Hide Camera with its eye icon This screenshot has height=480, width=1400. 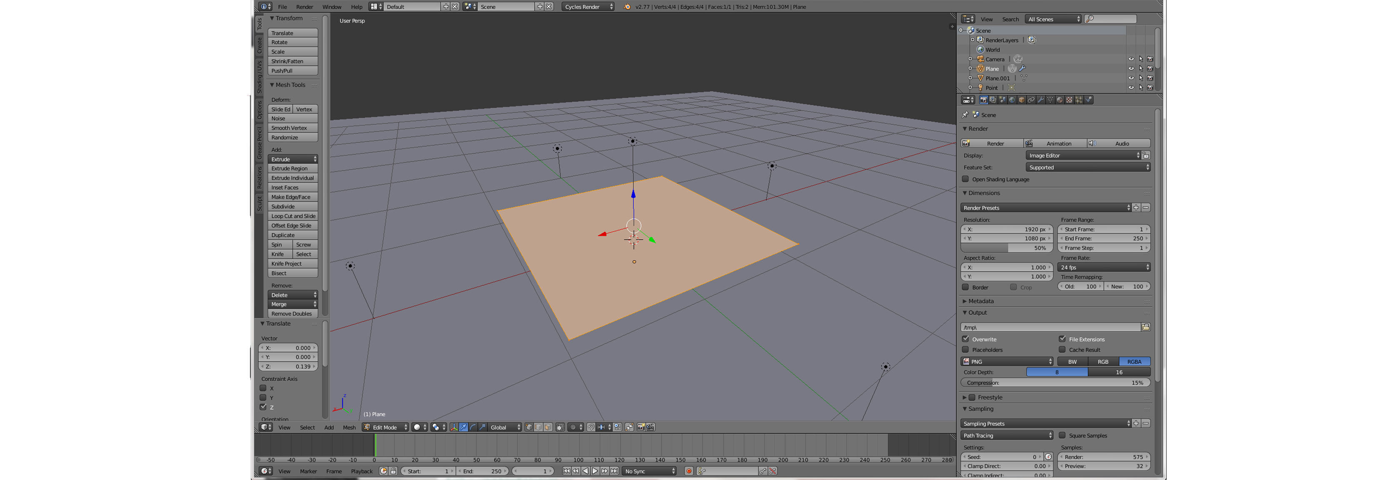(x=1131, y=59)
